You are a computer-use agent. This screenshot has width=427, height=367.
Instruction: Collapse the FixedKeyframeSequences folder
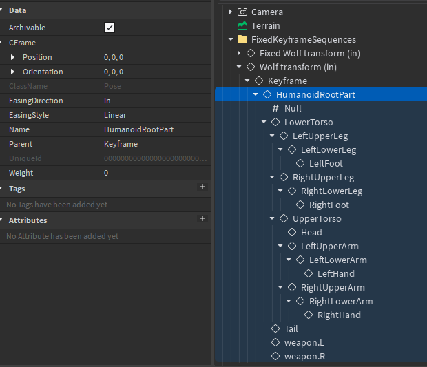(231, 39)
